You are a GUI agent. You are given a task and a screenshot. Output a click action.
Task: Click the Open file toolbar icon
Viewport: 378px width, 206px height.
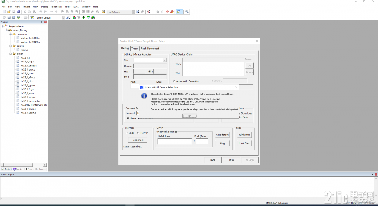(9, 12)
